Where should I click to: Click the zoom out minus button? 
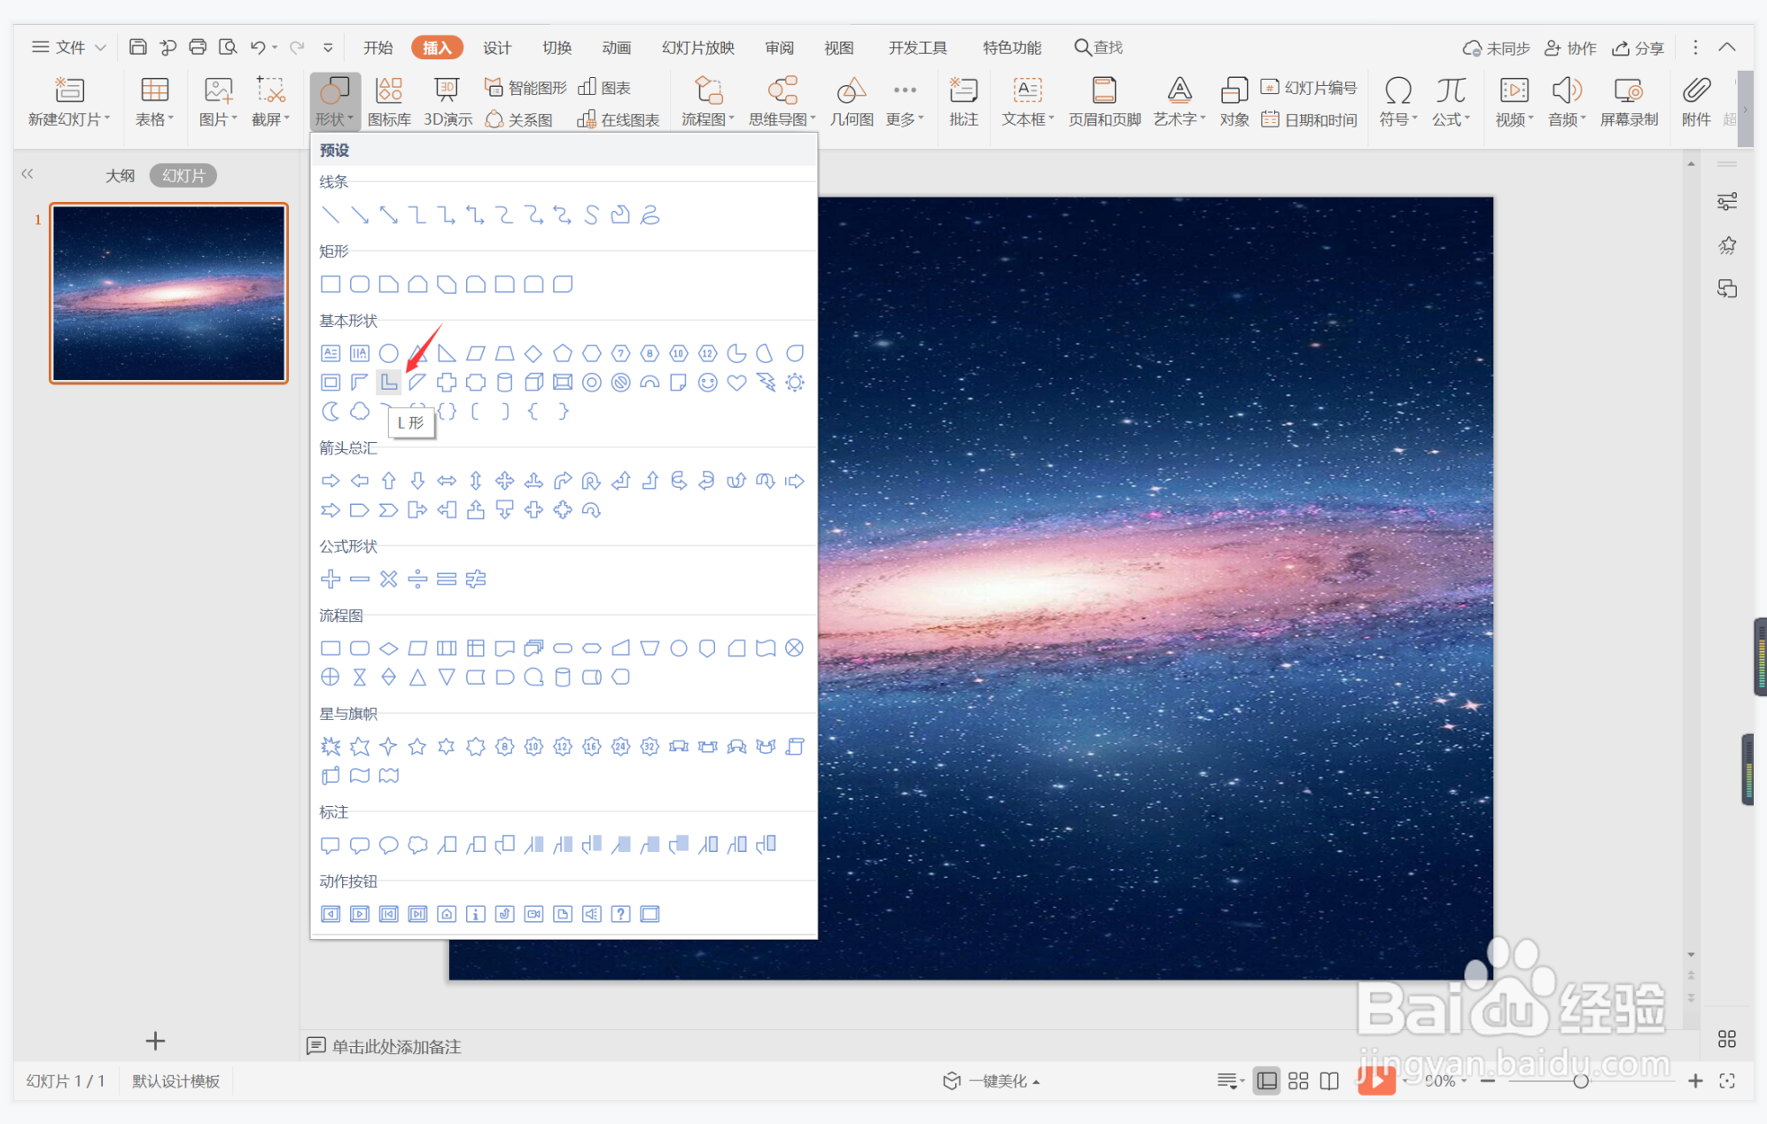click(x=1488, y=1081)
